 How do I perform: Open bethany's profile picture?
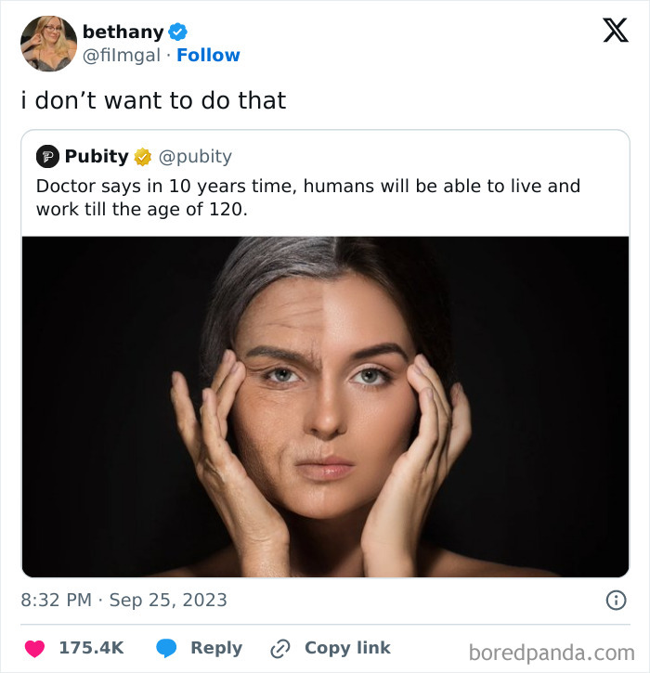[48, 44]
